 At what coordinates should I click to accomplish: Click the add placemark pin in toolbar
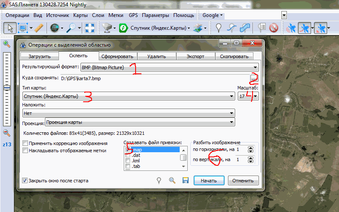coord(219,28)
